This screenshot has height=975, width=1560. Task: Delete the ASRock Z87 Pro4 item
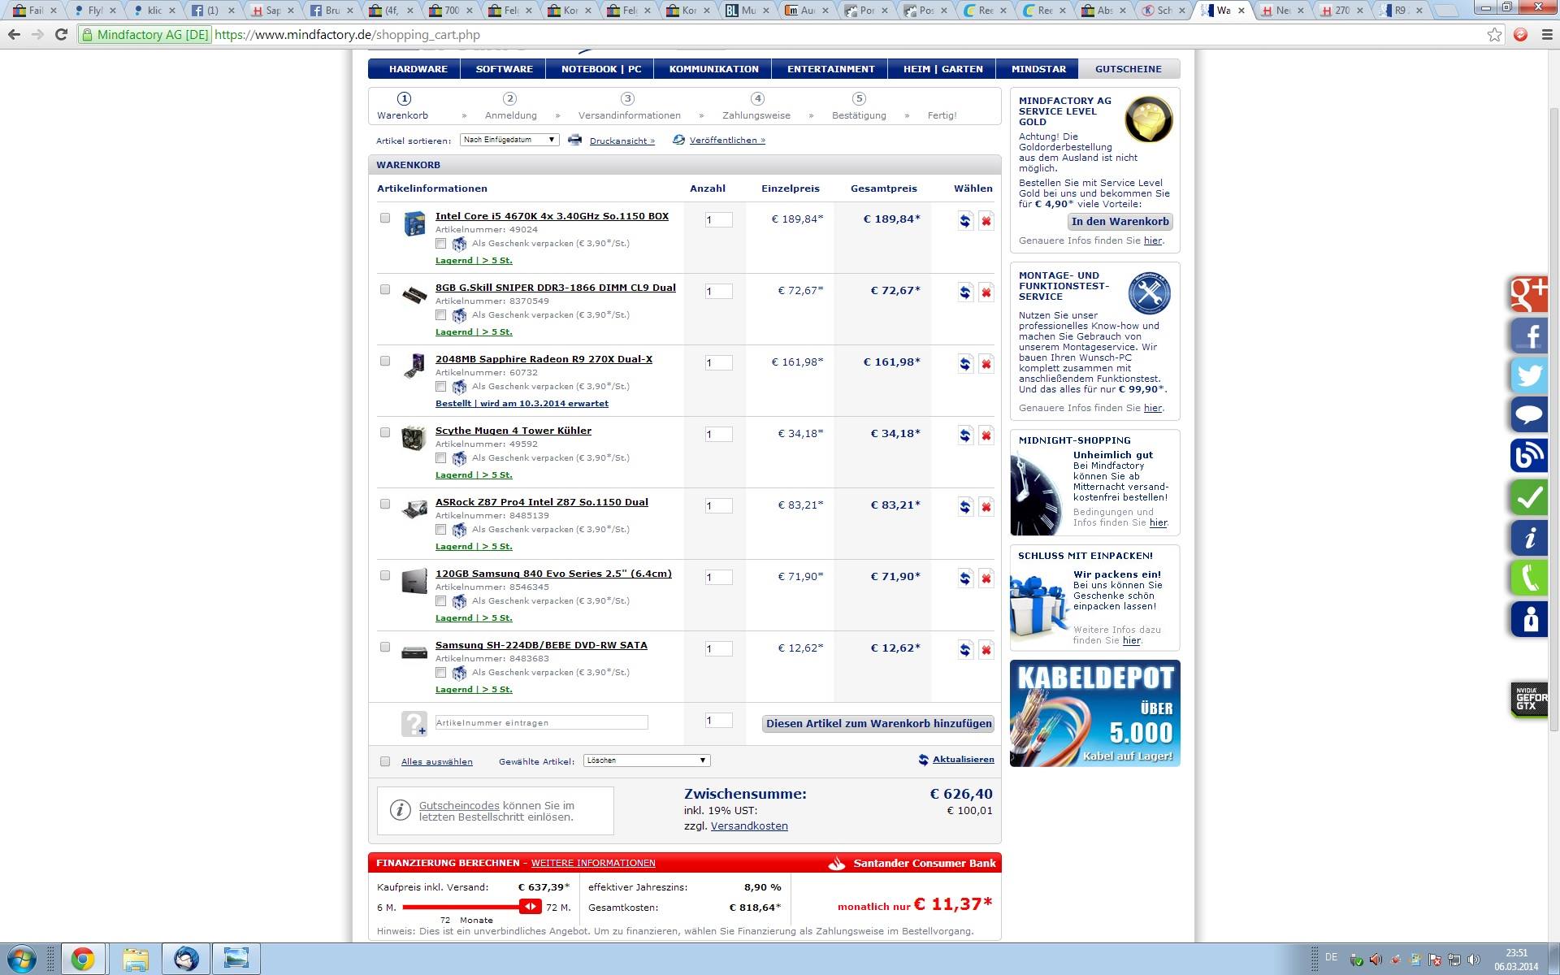986,507
